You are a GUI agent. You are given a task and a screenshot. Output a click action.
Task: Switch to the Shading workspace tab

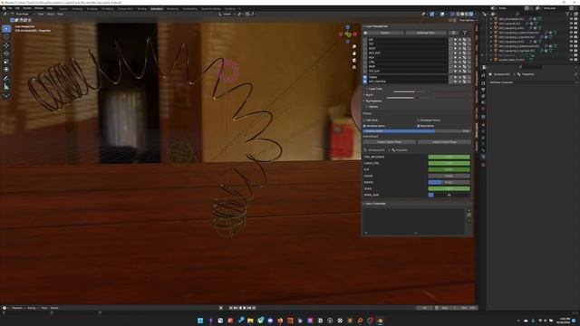click(141, 8)
